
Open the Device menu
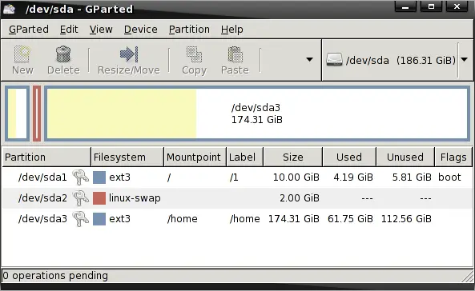pyautogui.click(x=140, y=30)
